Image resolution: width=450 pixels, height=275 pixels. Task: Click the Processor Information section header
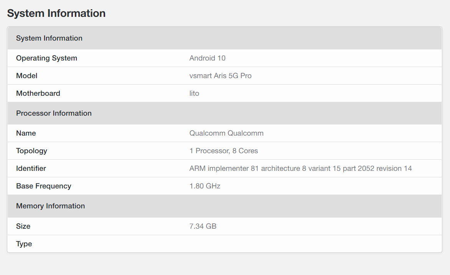(x=54, y=113)
